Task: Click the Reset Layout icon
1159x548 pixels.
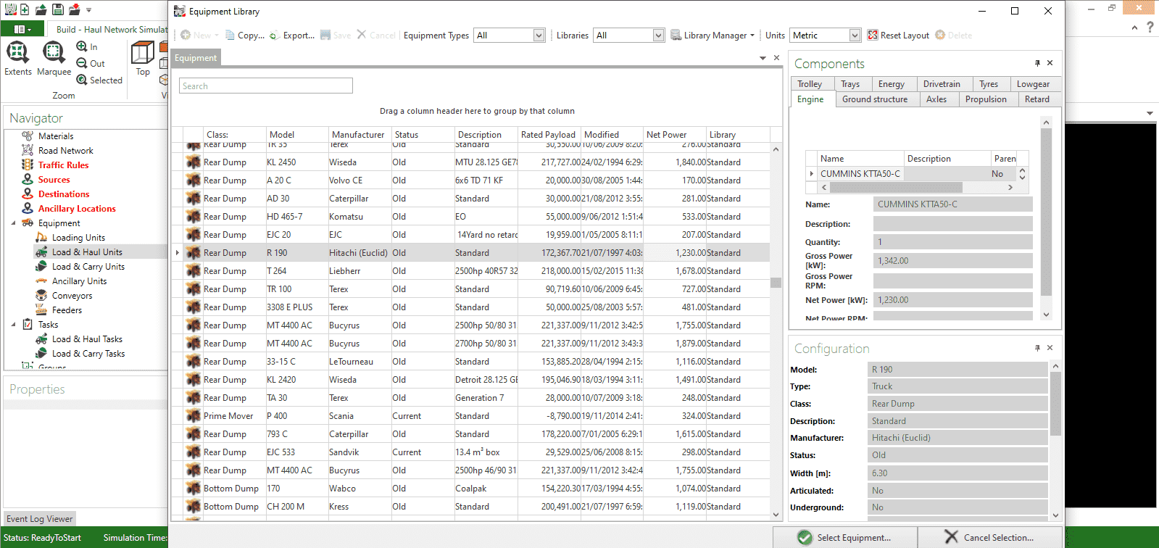Action: pyautogui.click(x=873, y=35)
